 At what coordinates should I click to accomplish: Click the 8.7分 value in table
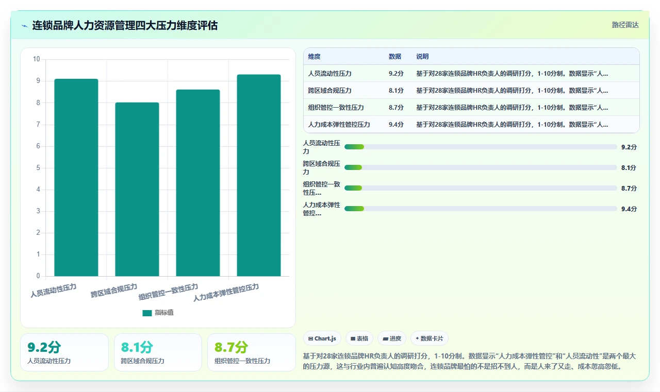[396, 108]
